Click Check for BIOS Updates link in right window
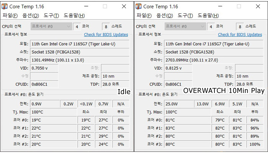The image size is (268, 153). (x=240, y=34)
